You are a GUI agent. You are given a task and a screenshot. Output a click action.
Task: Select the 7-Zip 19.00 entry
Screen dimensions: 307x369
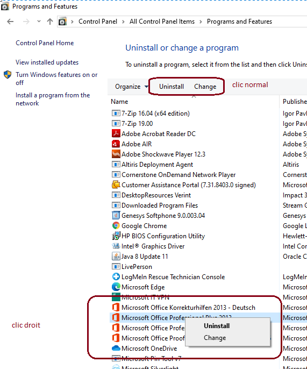[137, 123]
